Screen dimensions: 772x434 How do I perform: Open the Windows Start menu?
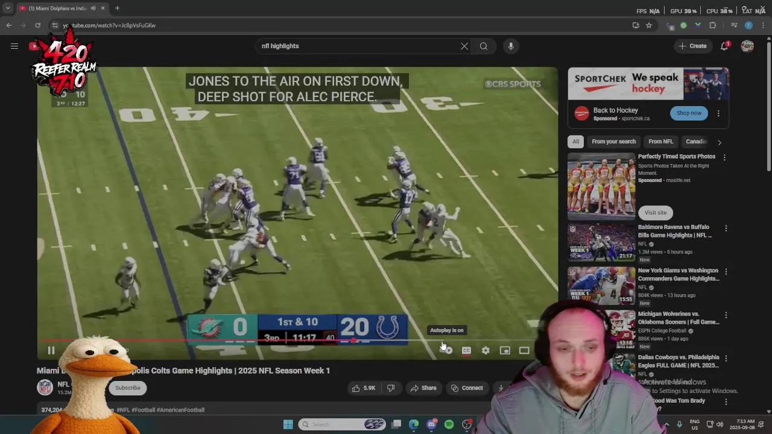coord(288,424)
